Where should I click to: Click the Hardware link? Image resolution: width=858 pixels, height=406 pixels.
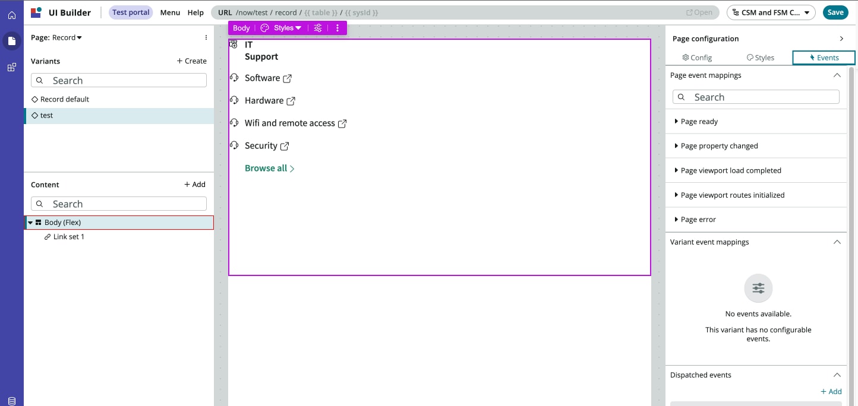click(264, 101)
